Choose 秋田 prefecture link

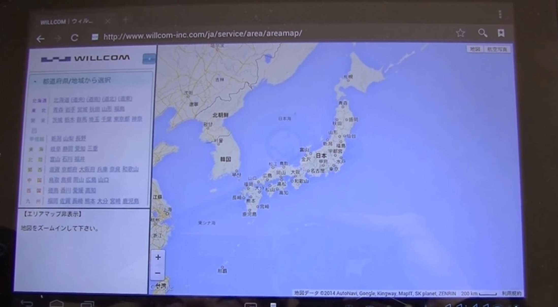[94, 109]
